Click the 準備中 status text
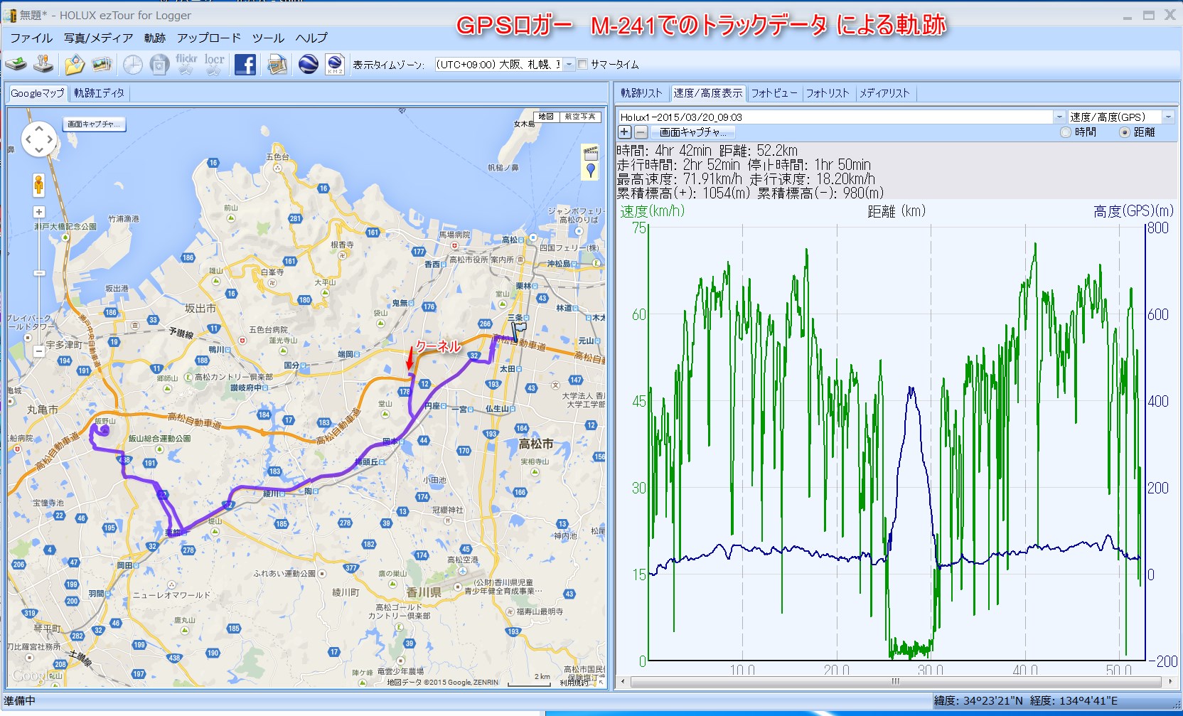1183x716 pixels. coord(20,701)
